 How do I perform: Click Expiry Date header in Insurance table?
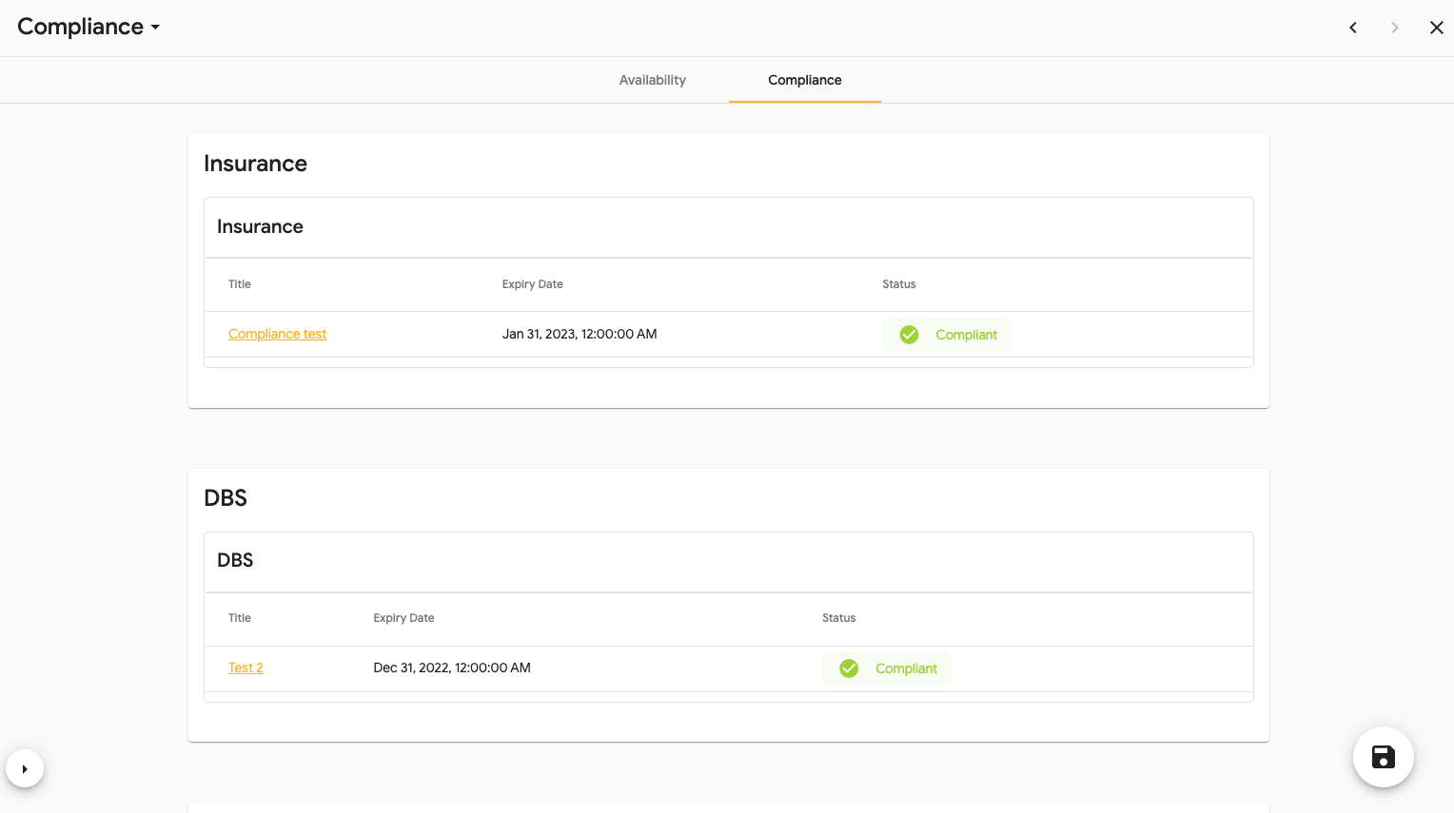(x=533, y=284)
